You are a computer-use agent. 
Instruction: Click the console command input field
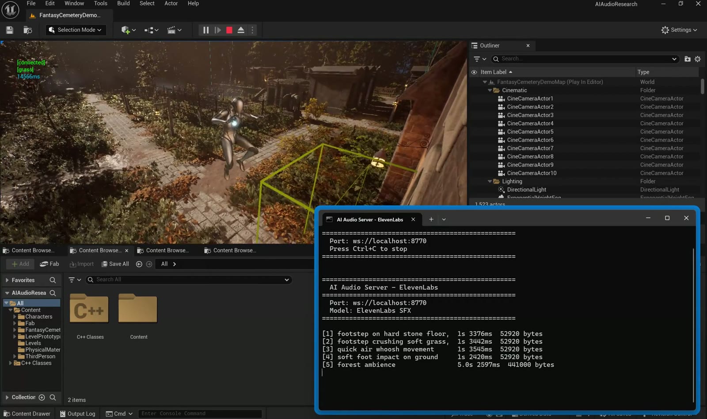200,414
